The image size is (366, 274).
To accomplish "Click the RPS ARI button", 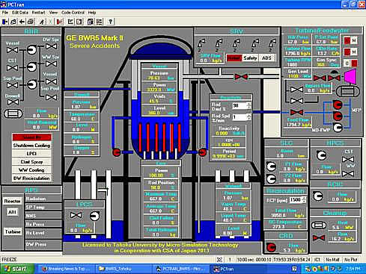I will click(12, 212).
